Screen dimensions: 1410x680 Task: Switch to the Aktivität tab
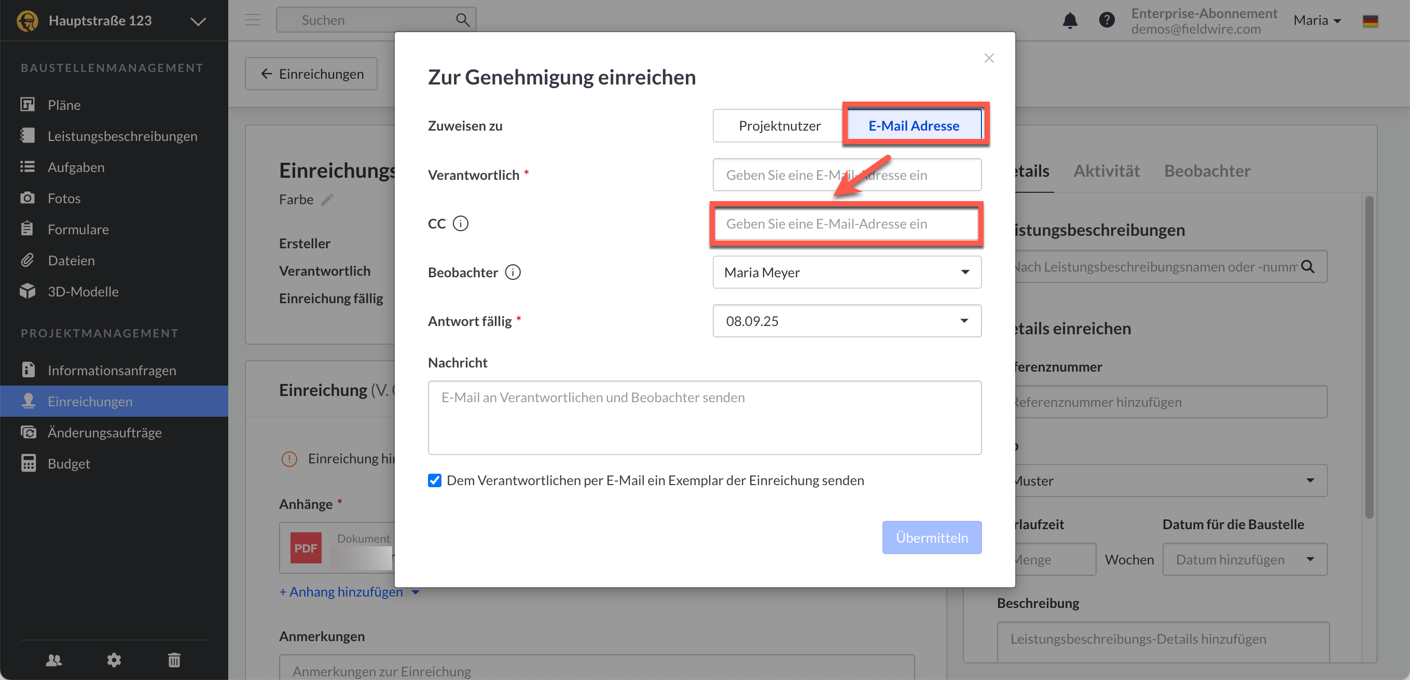coord(1106,171)
